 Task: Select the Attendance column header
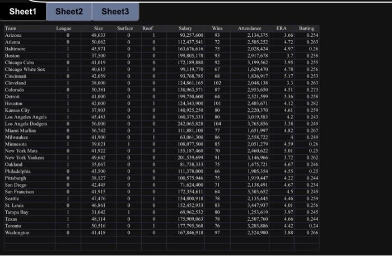[x=250, y=29]
